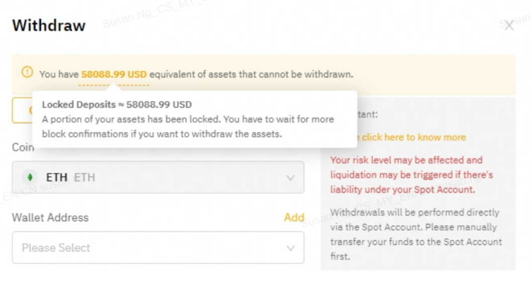Expand the Coin dropdown chevron
This screenshot has height=285, width=532.
tap(290, 177)
